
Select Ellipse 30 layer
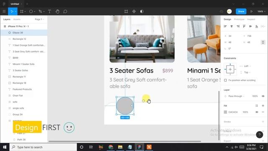click(24, 33)
